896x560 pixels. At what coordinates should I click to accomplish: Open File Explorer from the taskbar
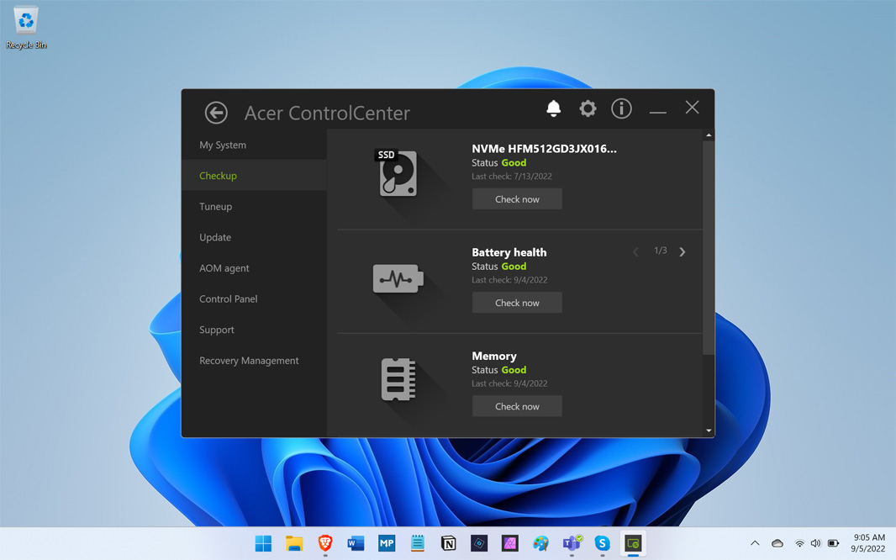pos(294,543)
